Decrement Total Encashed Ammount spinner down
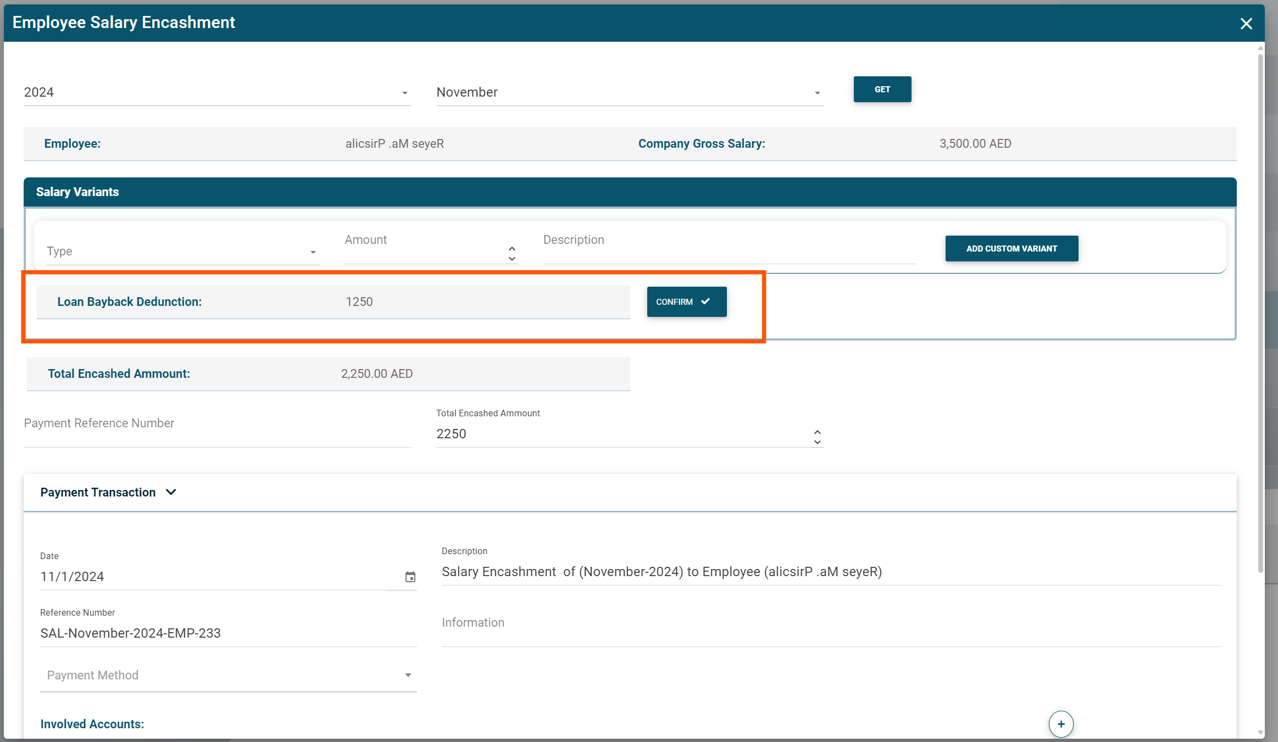 (x=817, y=442)
